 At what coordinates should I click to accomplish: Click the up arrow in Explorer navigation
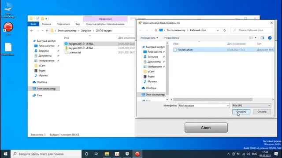click(x=47, y=31)
